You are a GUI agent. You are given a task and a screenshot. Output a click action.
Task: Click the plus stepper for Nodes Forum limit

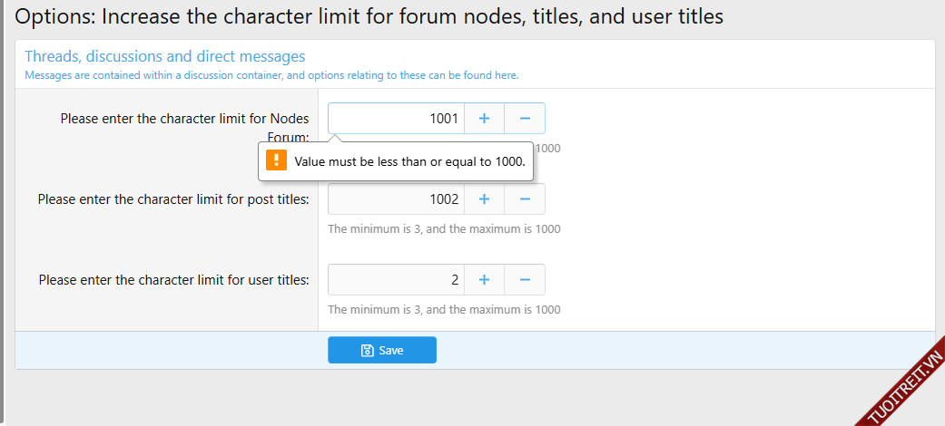pos(484,119)
